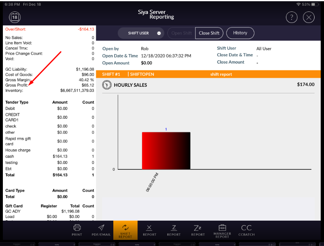This screenshot has width=324, height=246.
Task: Open the calendar date picker icon
Action: 15,17
